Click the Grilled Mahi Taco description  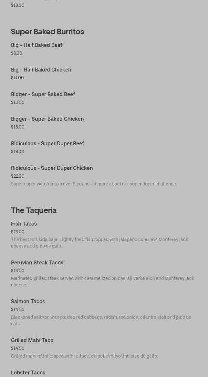pyautogui.click(x=84, y=356)
